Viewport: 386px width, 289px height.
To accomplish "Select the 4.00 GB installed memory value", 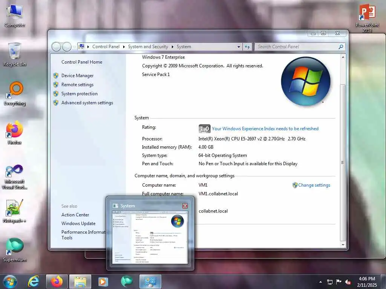I will [x=206, y=147].
